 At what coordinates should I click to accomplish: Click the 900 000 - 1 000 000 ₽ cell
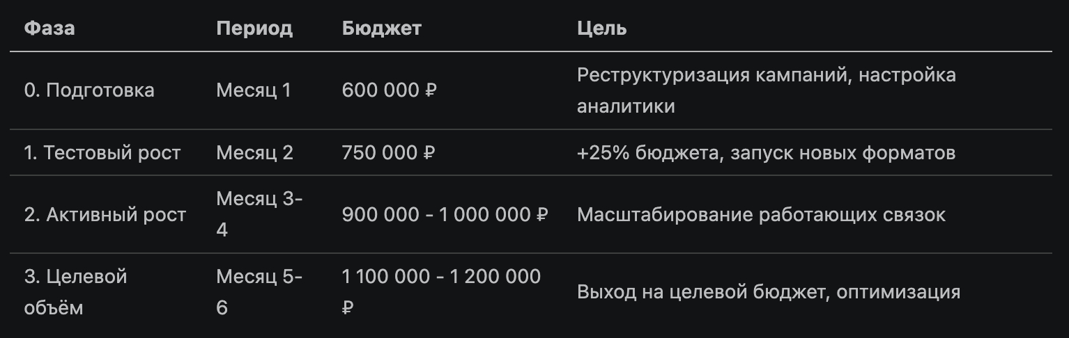click(x=445, y=215)
